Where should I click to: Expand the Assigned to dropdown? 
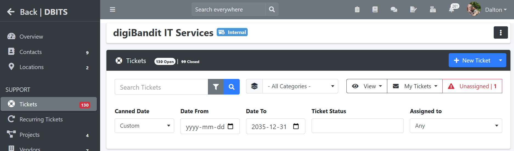point(456,126)
